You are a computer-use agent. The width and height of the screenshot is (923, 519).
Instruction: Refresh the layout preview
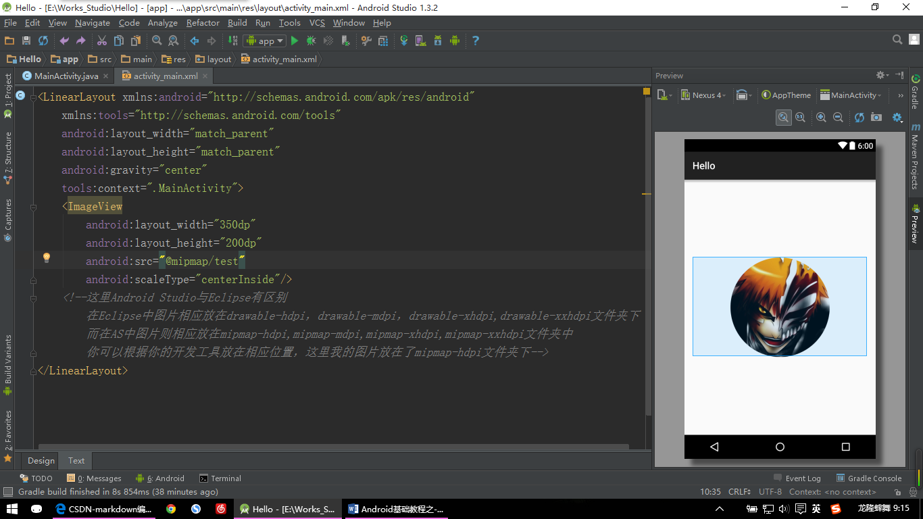tap(859, 117)
